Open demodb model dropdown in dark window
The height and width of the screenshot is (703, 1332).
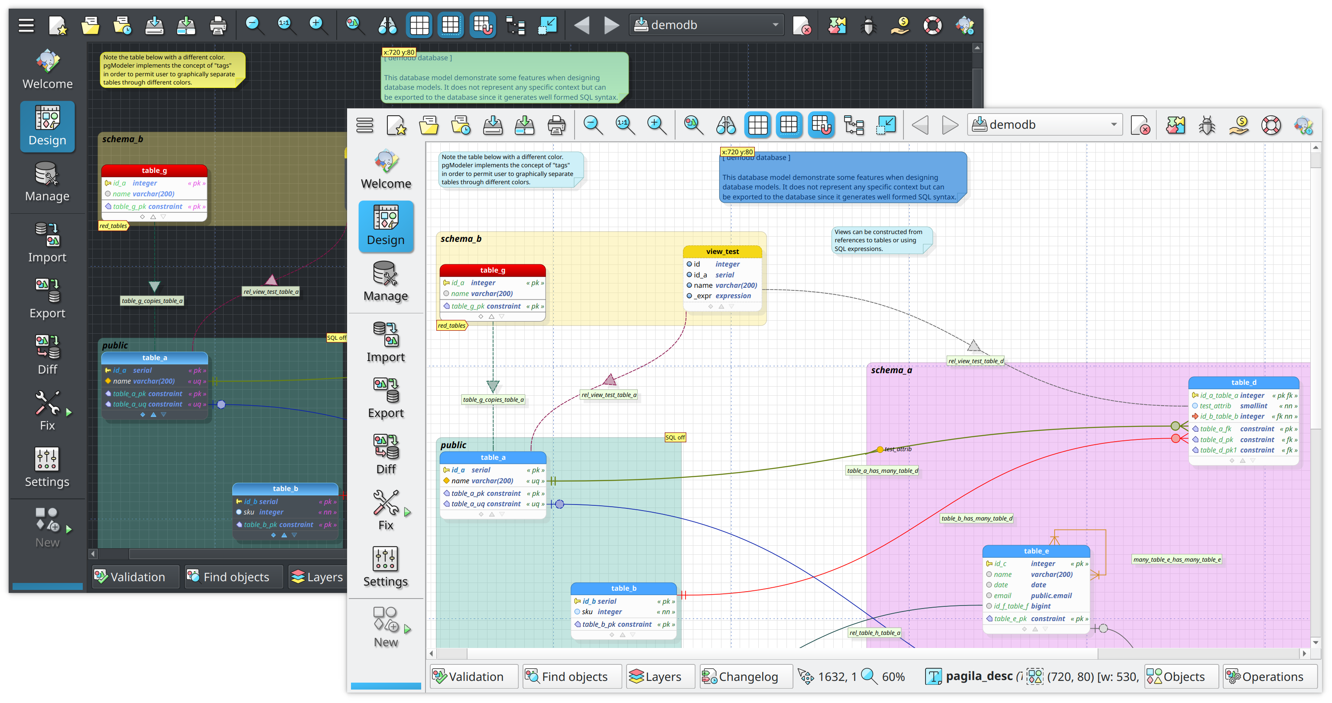pyautogui.click(x=706, y=25)
